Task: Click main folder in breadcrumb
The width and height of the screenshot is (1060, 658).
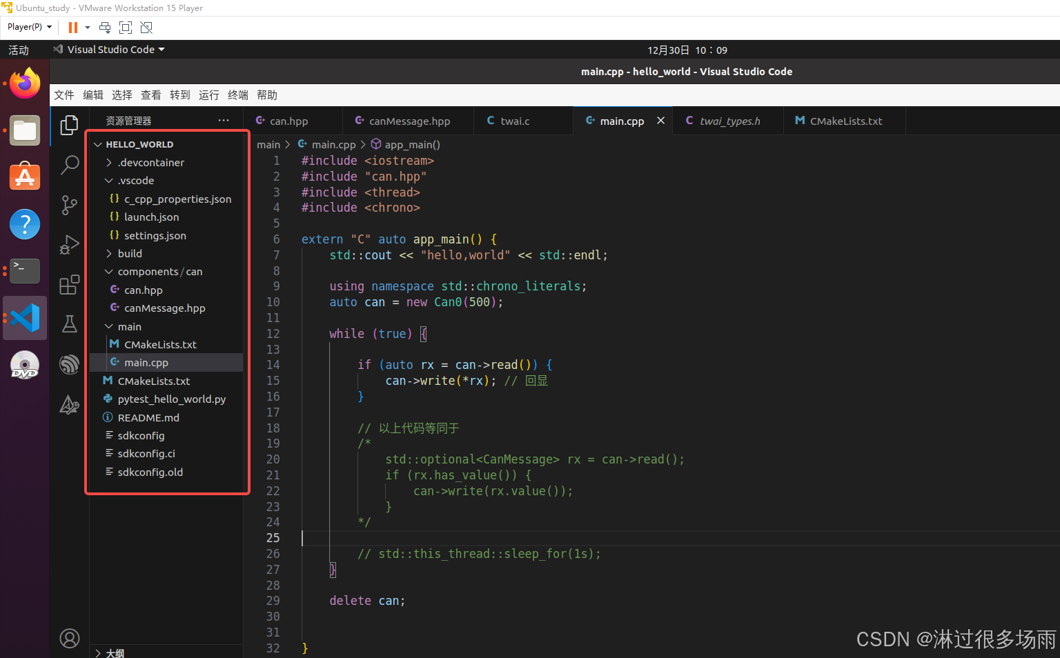Action: point(268,145)
